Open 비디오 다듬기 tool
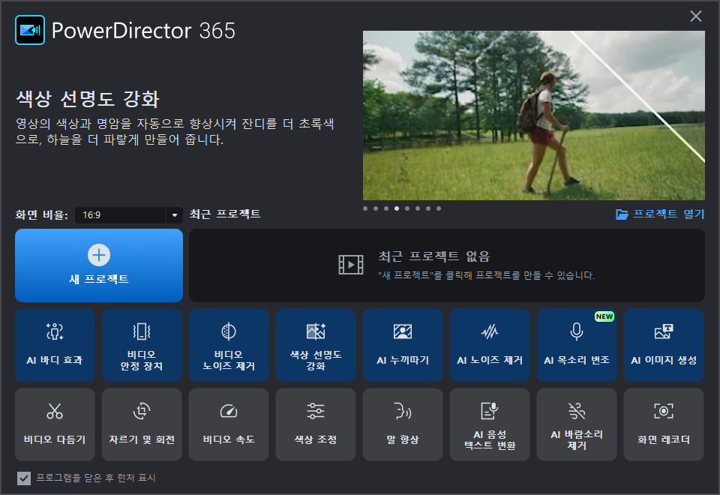Screen dimensions: 720x495 [x=55, y=424]
